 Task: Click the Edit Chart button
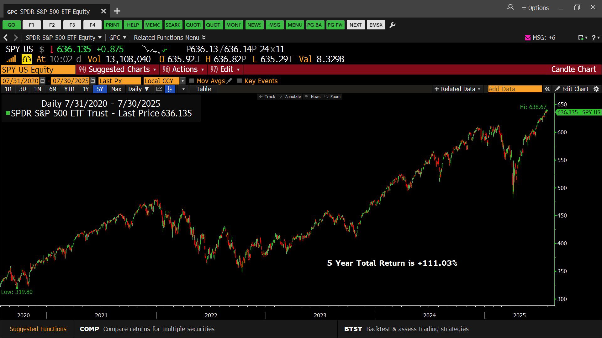click(572, 89)
